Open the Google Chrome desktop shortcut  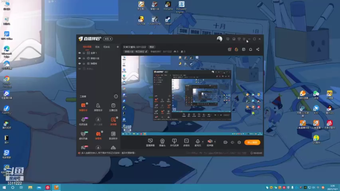coord(6,81)
